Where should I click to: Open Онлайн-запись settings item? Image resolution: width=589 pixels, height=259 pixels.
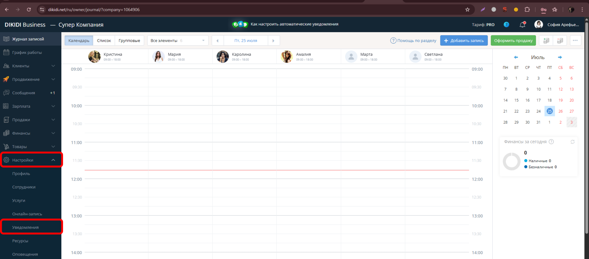[27, 214]
